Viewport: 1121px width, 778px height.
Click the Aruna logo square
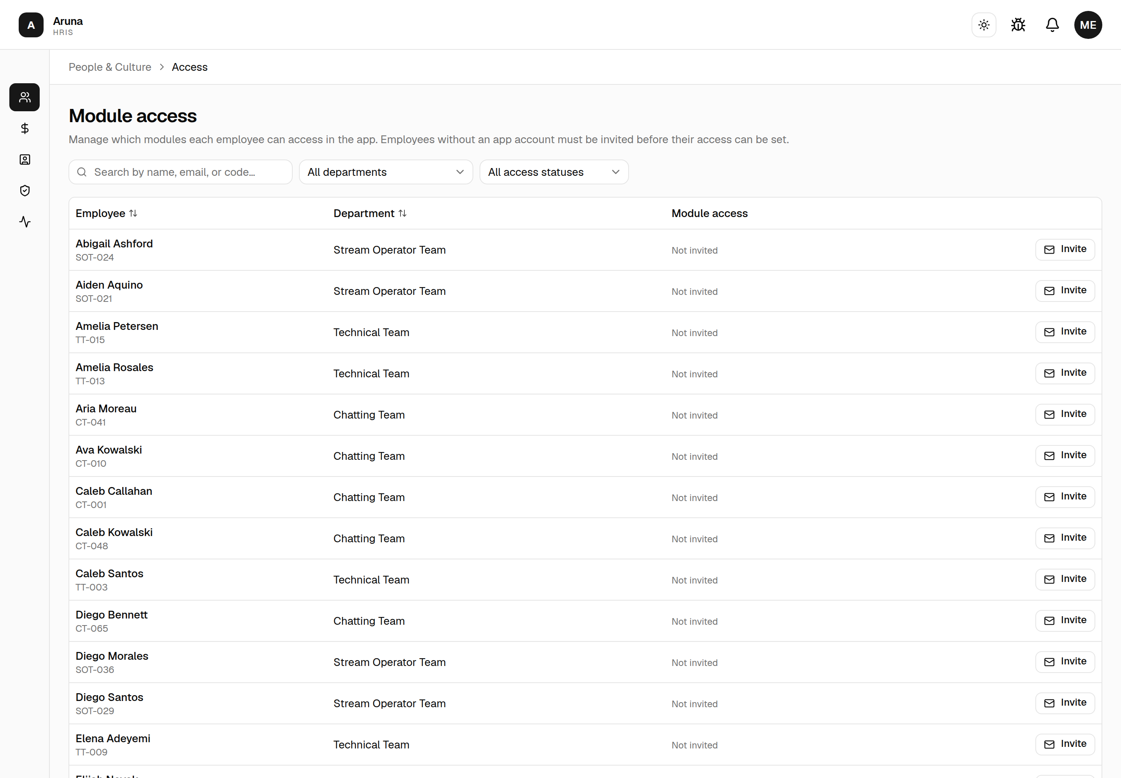[31, 25]
